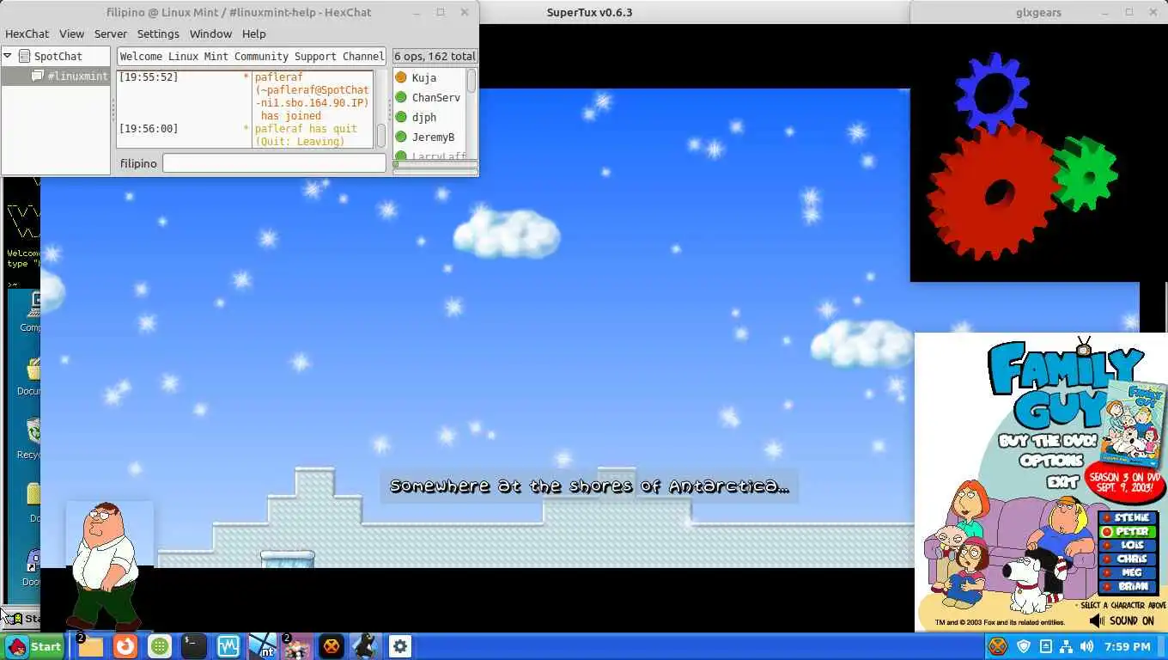Screen dimensions: 1168x660
Task: Click the '6 ops, 162 total' user count label
Action: pos(435,57)
